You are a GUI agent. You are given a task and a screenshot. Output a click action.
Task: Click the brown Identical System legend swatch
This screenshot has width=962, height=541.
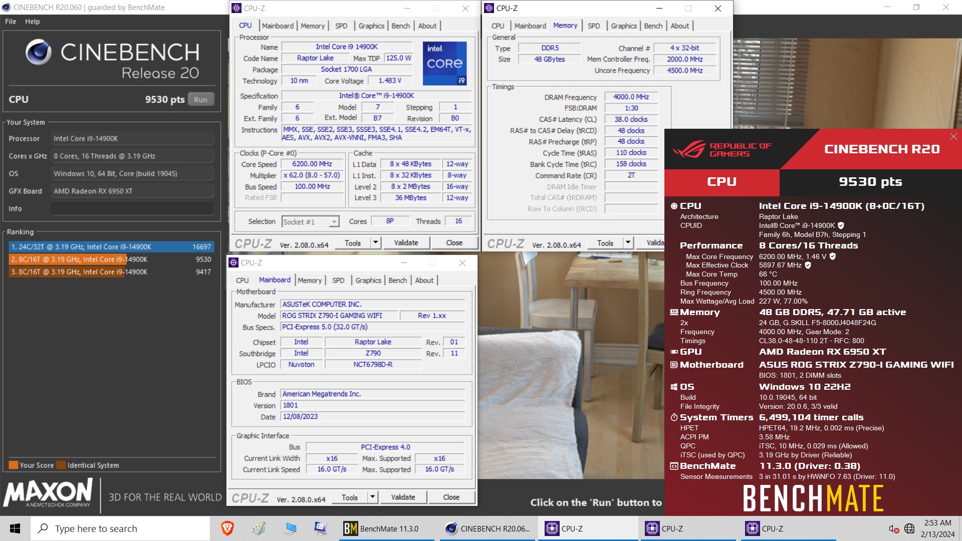coord(61,465)
